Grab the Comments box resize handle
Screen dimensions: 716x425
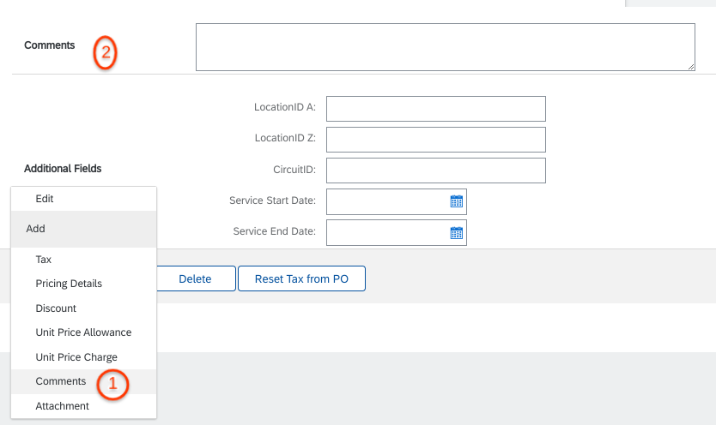pos(691,67)
